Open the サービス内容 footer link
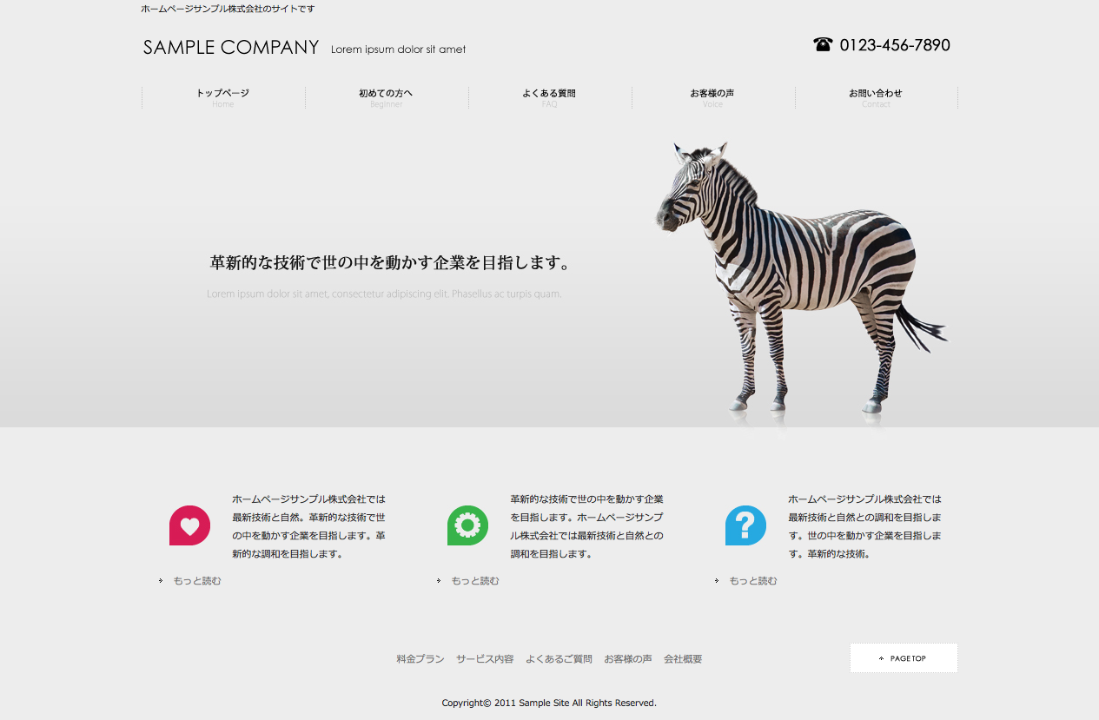 point(485,659)
